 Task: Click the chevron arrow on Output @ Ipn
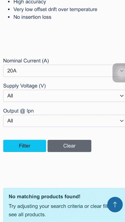tap(122, 121)
